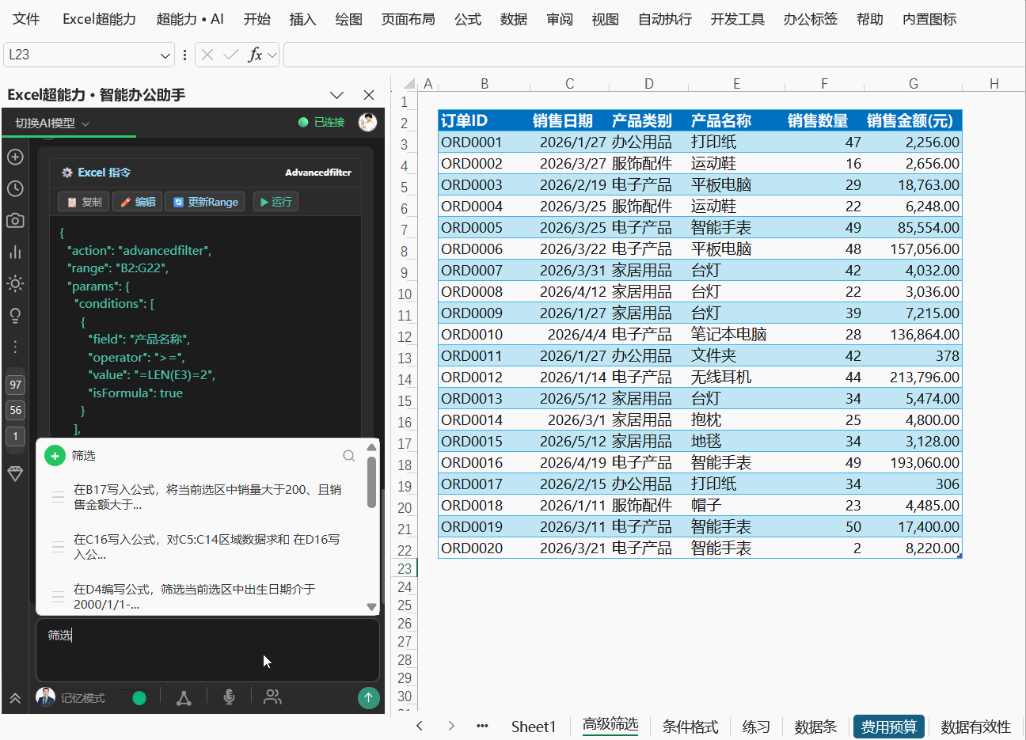Expand the Name Box dropdown

coord(165,55)
